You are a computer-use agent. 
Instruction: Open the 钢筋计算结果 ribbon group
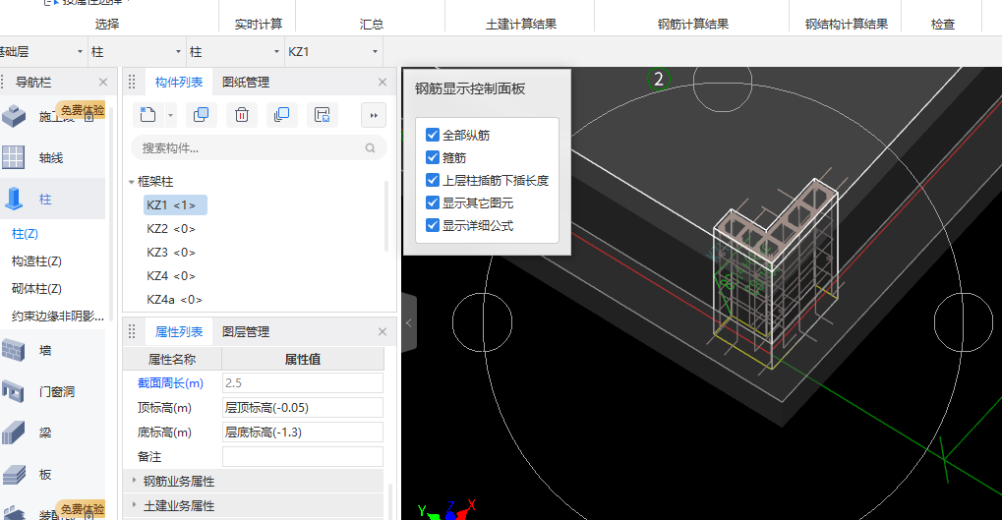point(693,24)
